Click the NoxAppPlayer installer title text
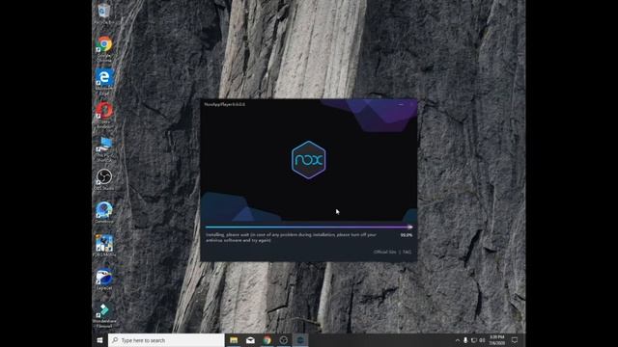Viewport: 618px width, 347px height. tap(225, 104)
